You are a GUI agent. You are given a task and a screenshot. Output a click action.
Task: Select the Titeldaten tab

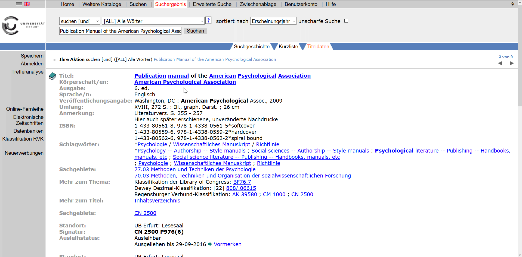pyautogui.click(x=318, y=47)
